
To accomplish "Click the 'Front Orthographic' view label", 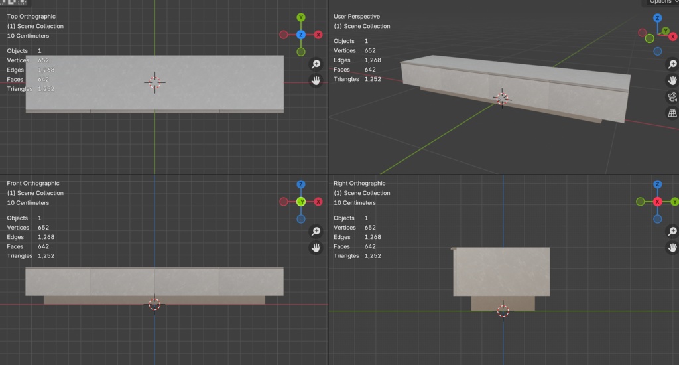I will [x=33, y=183].
